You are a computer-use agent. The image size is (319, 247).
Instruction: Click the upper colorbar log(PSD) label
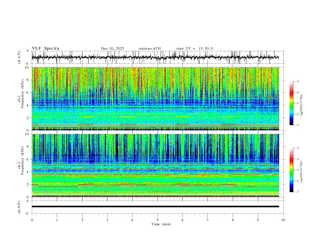point(301,105)
